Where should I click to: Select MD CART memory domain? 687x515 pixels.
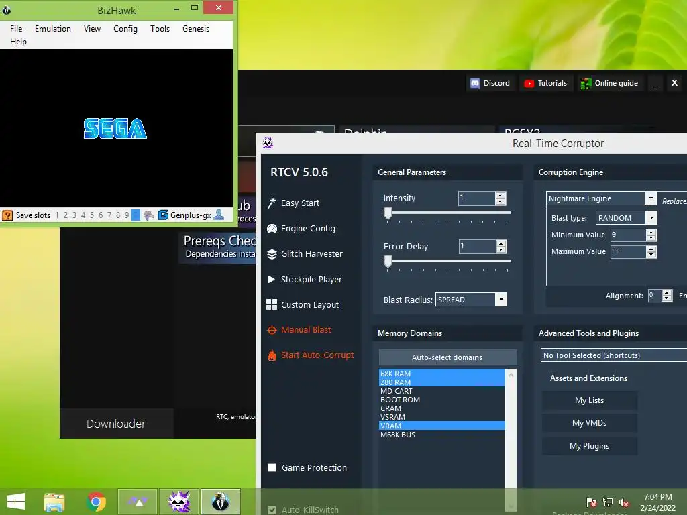pos(441,391)
